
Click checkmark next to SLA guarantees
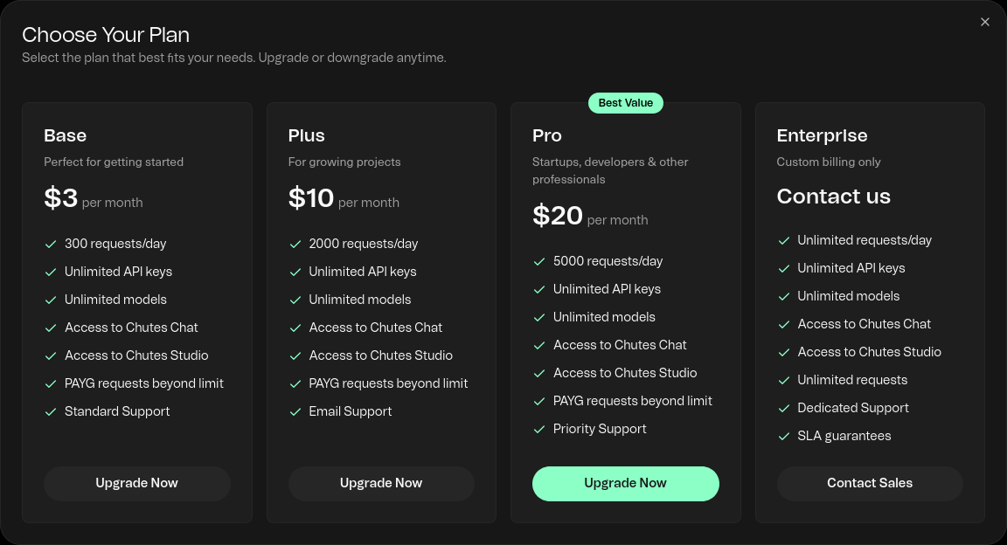pos(784,436)
